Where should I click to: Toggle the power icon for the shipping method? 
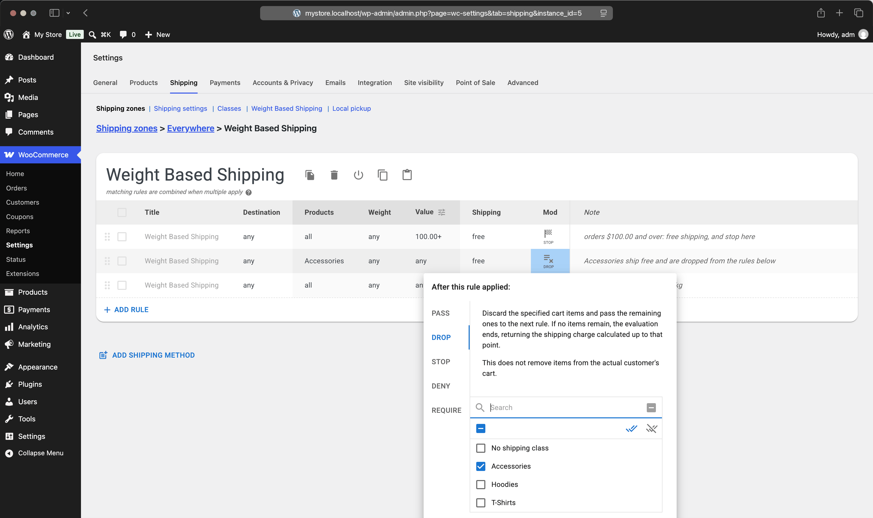[x=358, y=175]
